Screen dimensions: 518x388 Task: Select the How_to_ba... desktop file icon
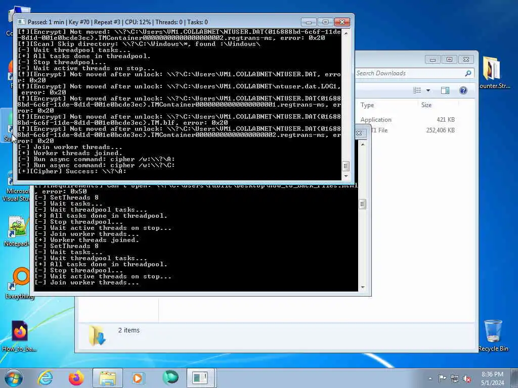pyautogui.click(x=19, y=335)
